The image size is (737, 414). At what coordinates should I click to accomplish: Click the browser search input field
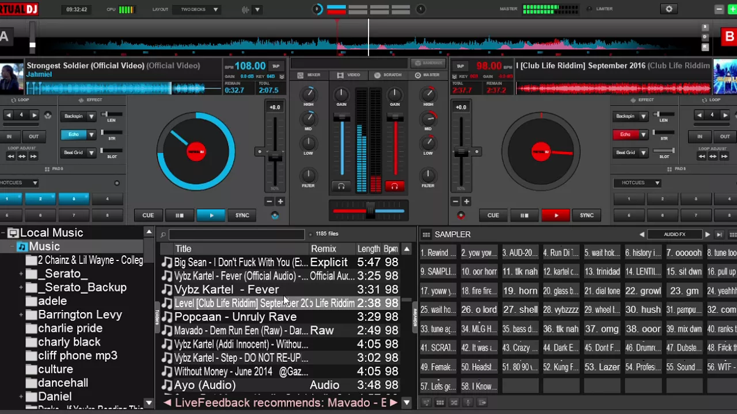point(237,235)
